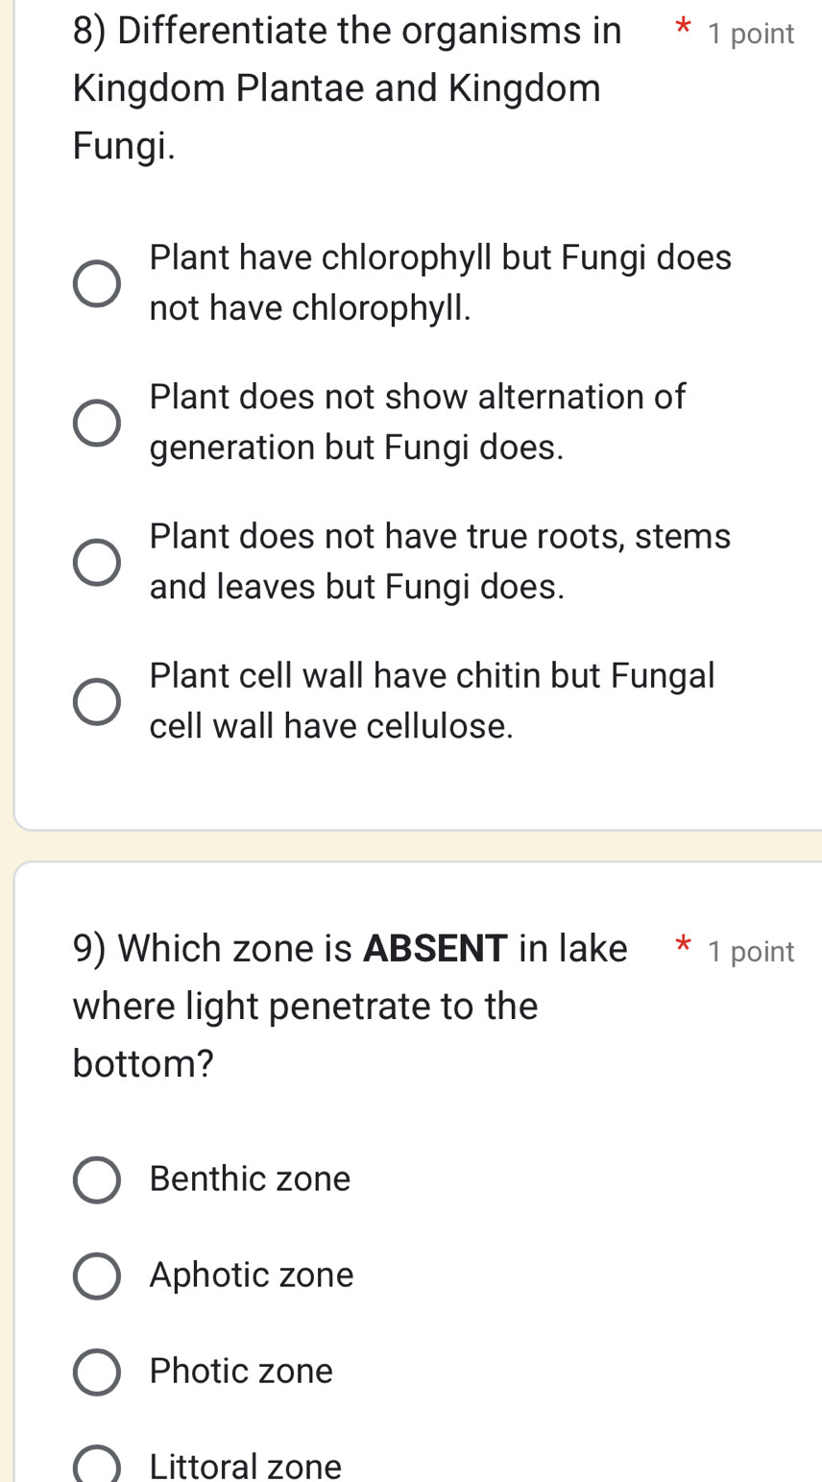Click the "1 point" label on question 9
822x1482 pixels.
click(x=751, y=952)
